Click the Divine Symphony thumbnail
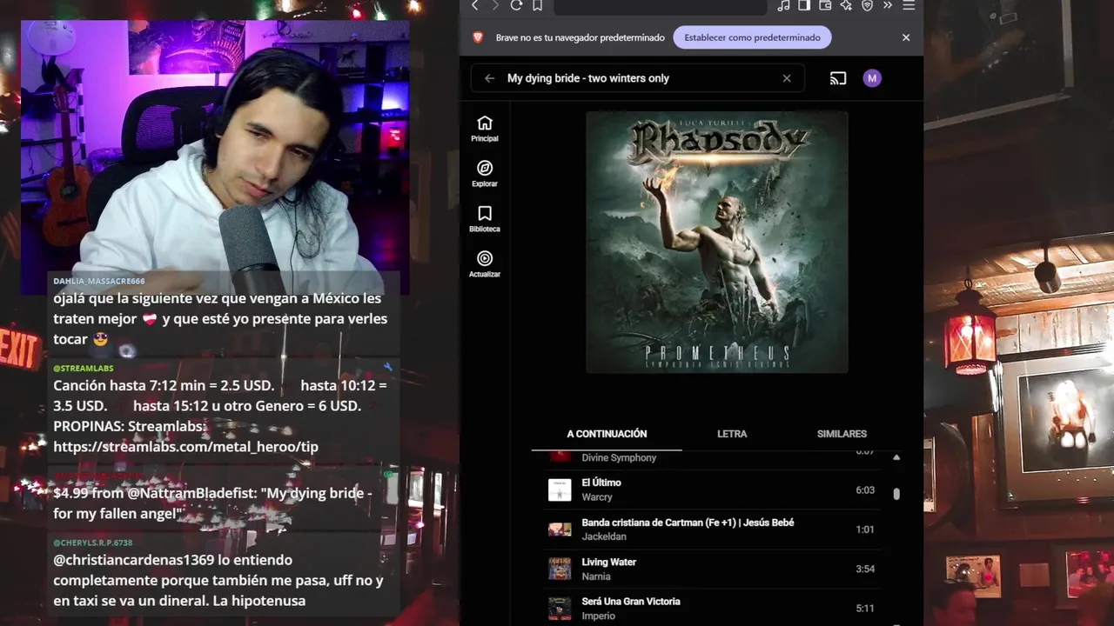This screenshot has width=1114, height=626. click(x=560, y=456)
